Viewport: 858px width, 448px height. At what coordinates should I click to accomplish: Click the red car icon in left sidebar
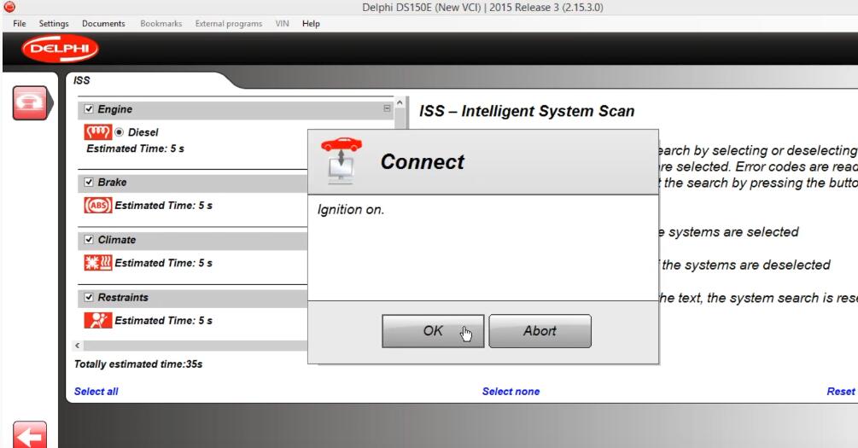[27, 102]
